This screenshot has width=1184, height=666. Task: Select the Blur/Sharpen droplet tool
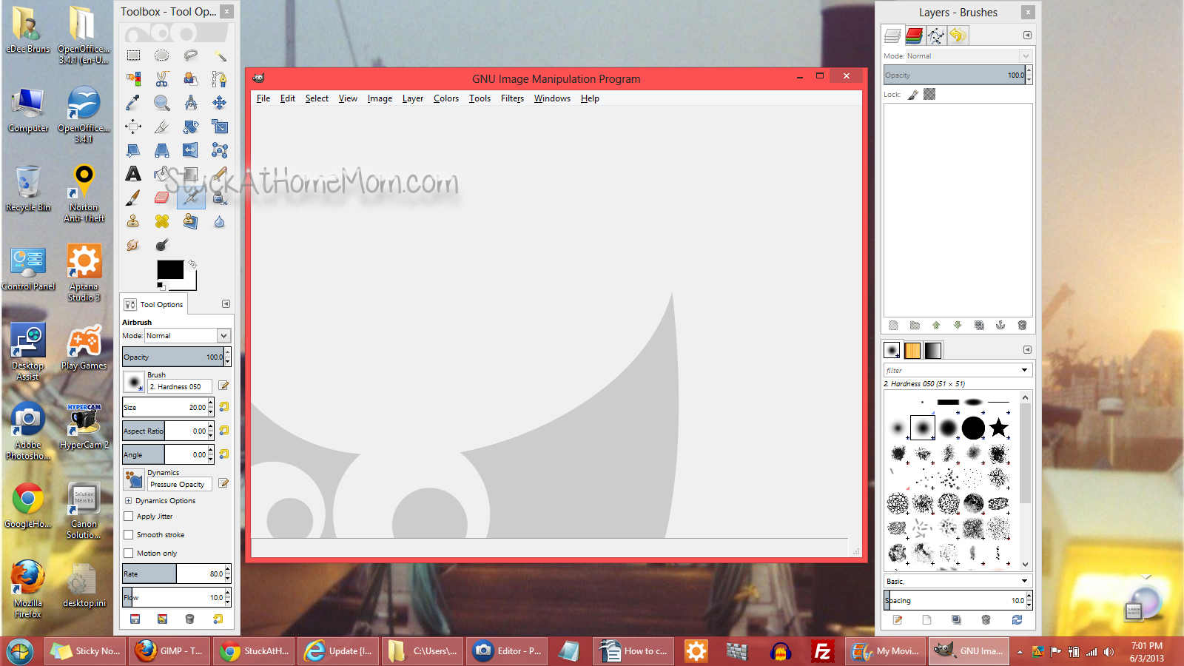click(x=220, y=221)
